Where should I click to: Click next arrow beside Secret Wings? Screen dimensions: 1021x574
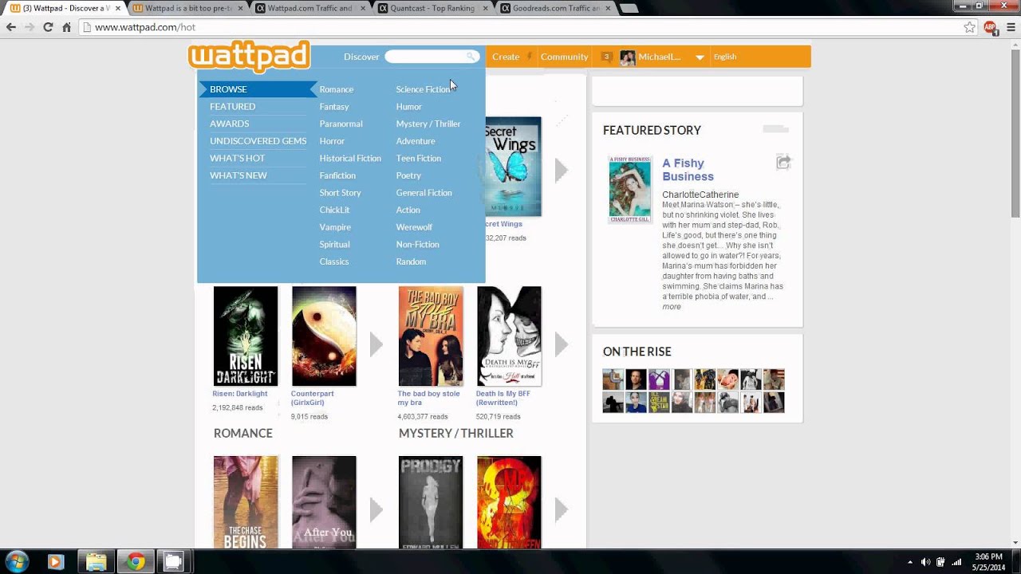click(561, 170)
